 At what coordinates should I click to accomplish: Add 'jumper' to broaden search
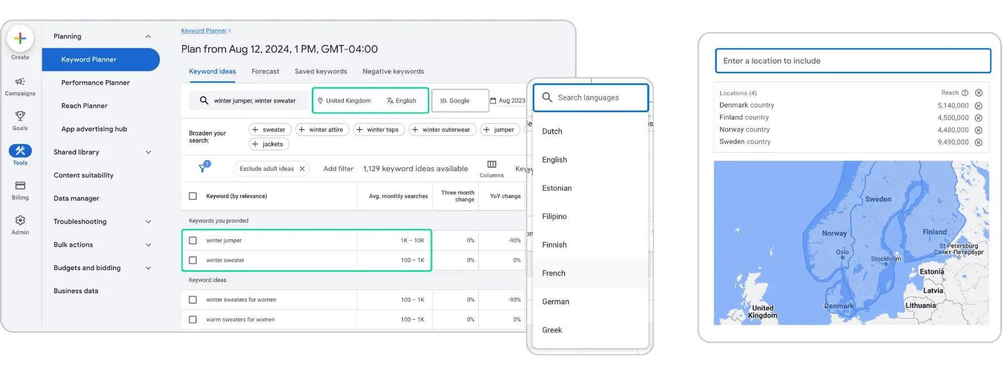click(500, 129)
